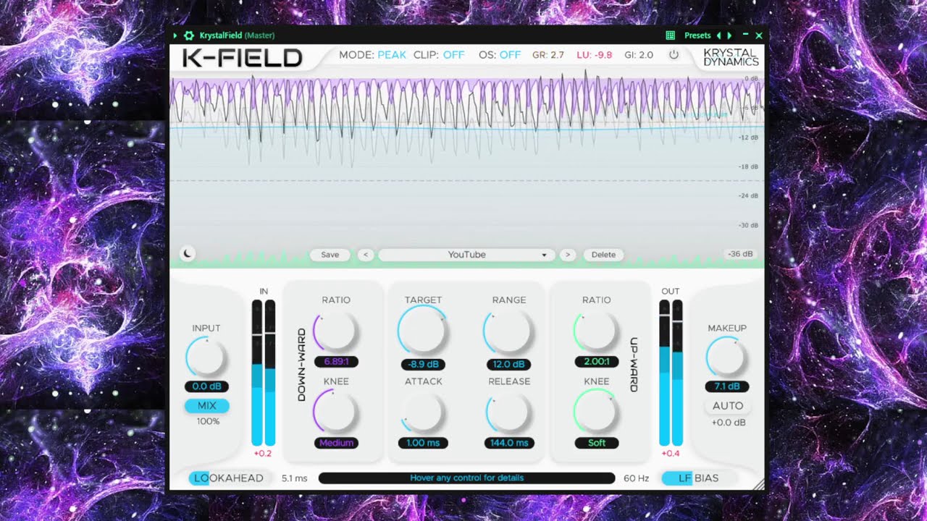Screen dimensions: 927x521
Task: Click the RANGE knob
Action: tap(510, 331)
